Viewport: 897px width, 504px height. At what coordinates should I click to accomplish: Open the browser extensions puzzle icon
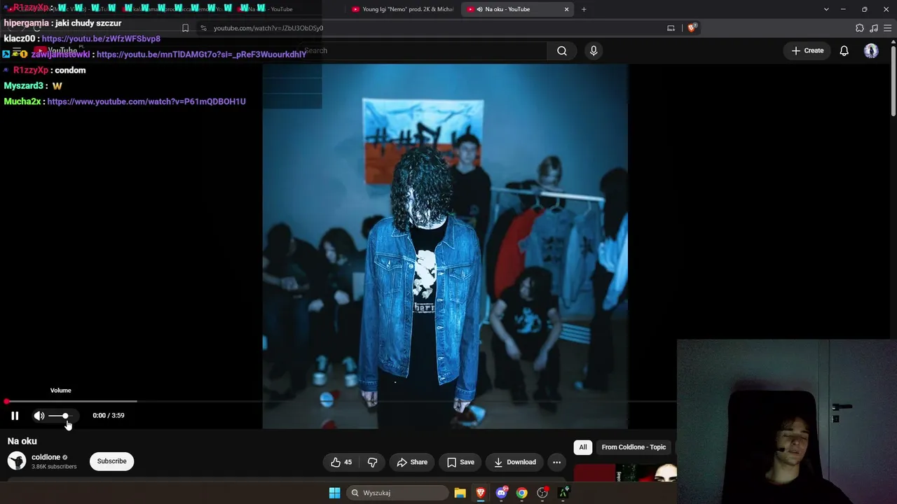860,28
